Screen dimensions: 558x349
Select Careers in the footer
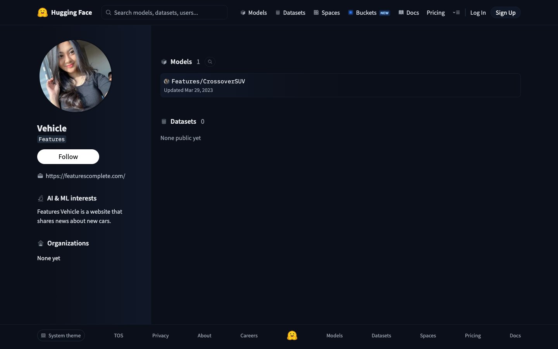(x=249, y=335)
